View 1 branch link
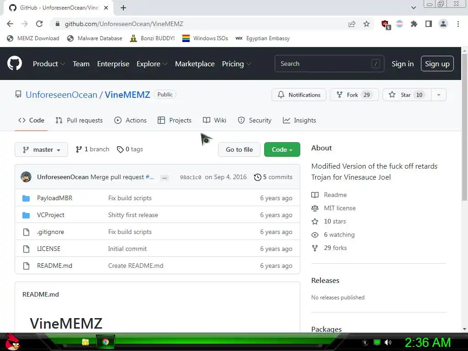The image size is (468, 351). 92,149
